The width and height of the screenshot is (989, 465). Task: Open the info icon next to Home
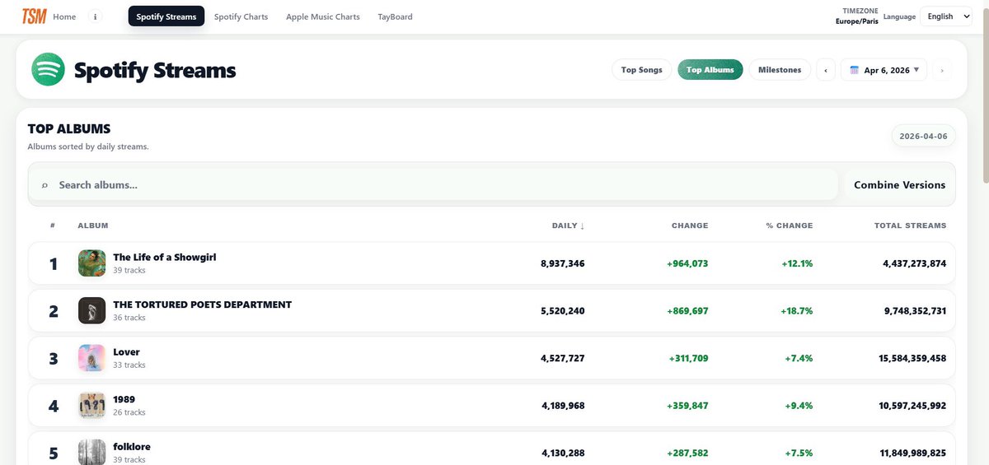[x=95, y=16]
